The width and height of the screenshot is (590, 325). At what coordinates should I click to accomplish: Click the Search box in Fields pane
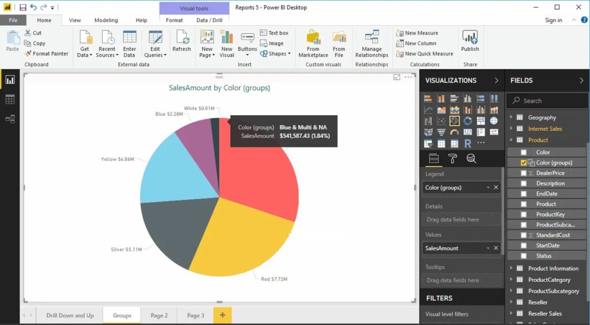tap(547, 101)
